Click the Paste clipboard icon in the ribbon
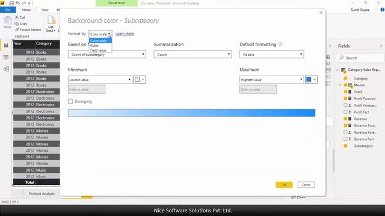 pyautogui.click(x=8, y=20)
